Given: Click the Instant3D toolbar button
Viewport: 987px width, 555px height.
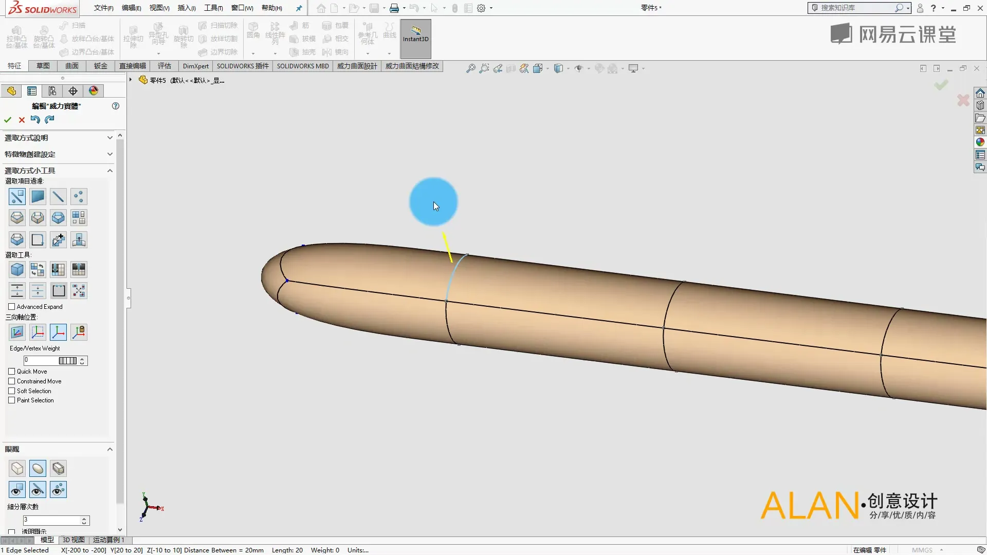Looking at the screenshot, I should 415,33.
